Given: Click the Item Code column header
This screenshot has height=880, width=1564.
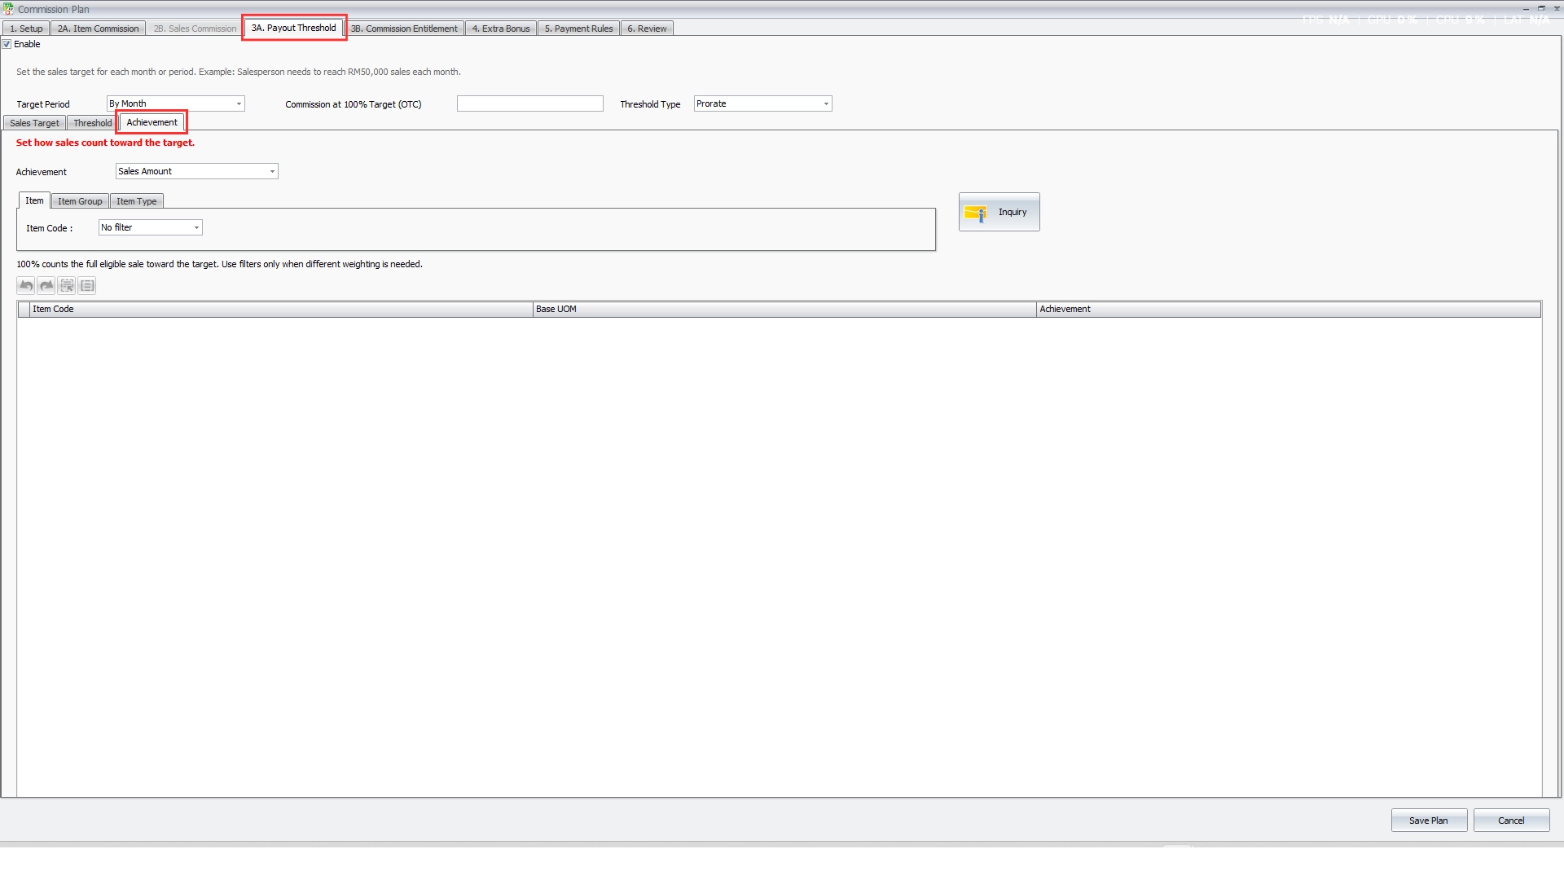Looking at the screenshot, I should point(281,309).
